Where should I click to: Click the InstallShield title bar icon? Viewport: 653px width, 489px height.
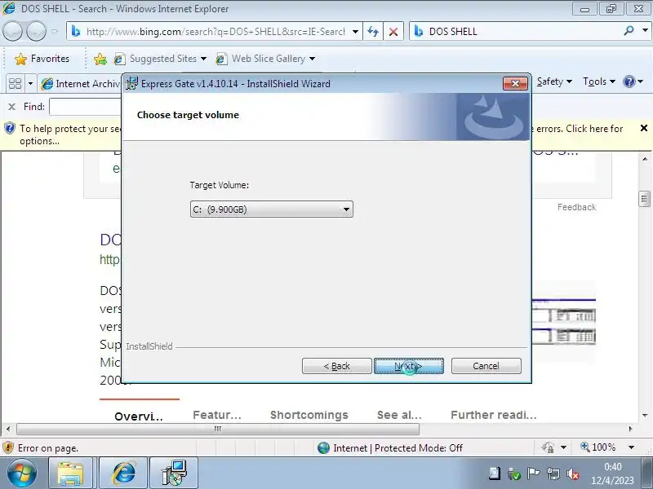coord(132,83)
